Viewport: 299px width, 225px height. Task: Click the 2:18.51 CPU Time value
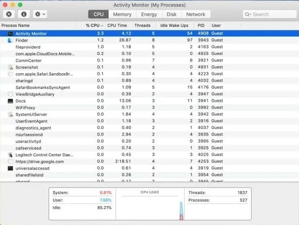coord(123,161)
